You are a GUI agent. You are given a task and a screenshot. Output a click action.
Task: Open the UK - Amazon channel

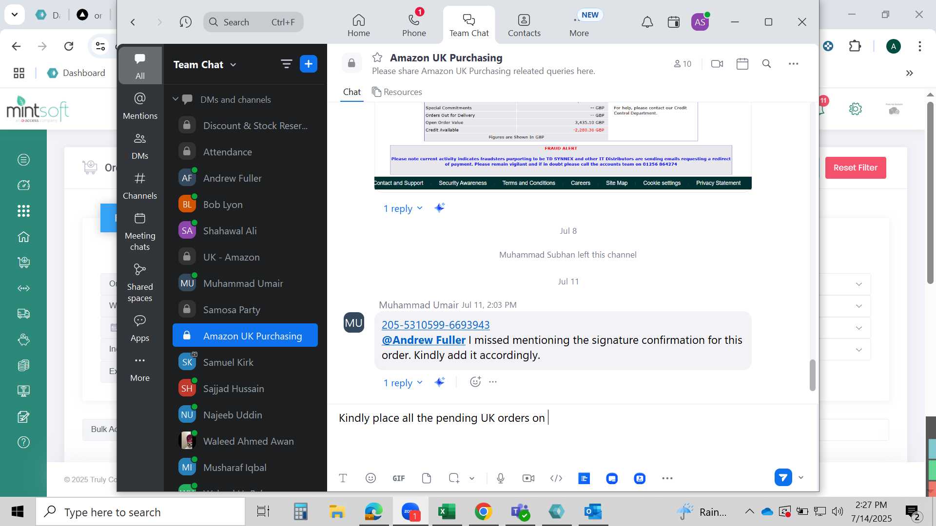245,257
